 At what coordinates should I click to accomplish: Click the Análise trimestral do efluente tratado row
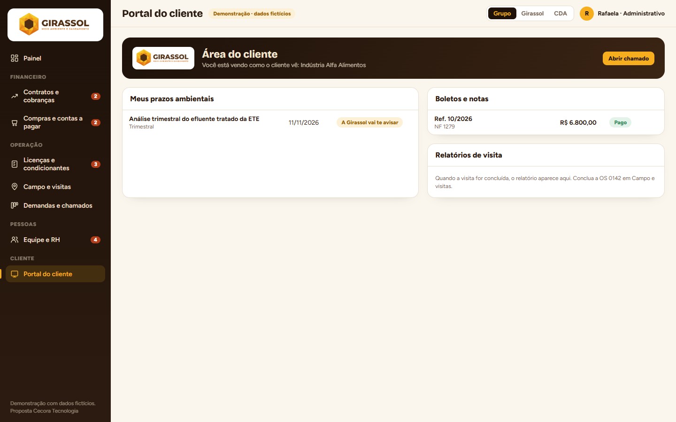pyautogui.click(x=270, y=122)
